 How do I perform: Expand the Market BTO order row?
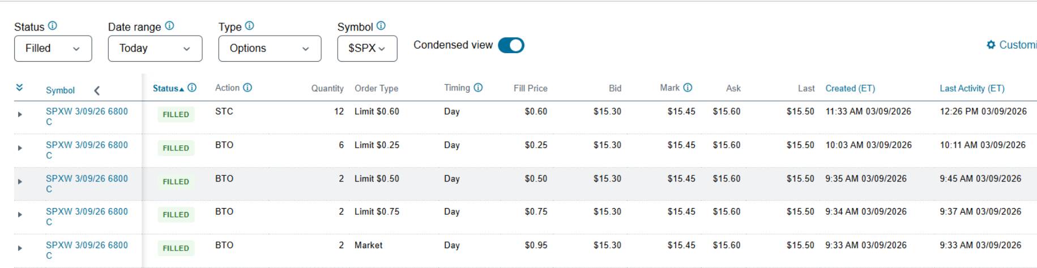pyautogui.click(x=20, y=248)
